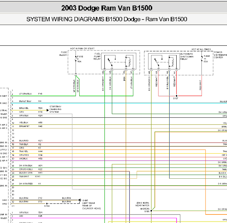The height and width of the screenshot is (223, 227).
Task: Click the "TAN/WHT" K141 label at pin 25
Action: tap(24, 176)
